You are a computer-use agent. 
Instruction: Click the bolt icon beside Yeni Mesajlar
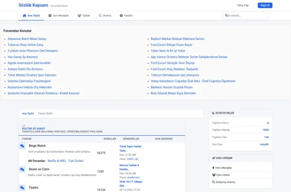(x=213, y=168)
